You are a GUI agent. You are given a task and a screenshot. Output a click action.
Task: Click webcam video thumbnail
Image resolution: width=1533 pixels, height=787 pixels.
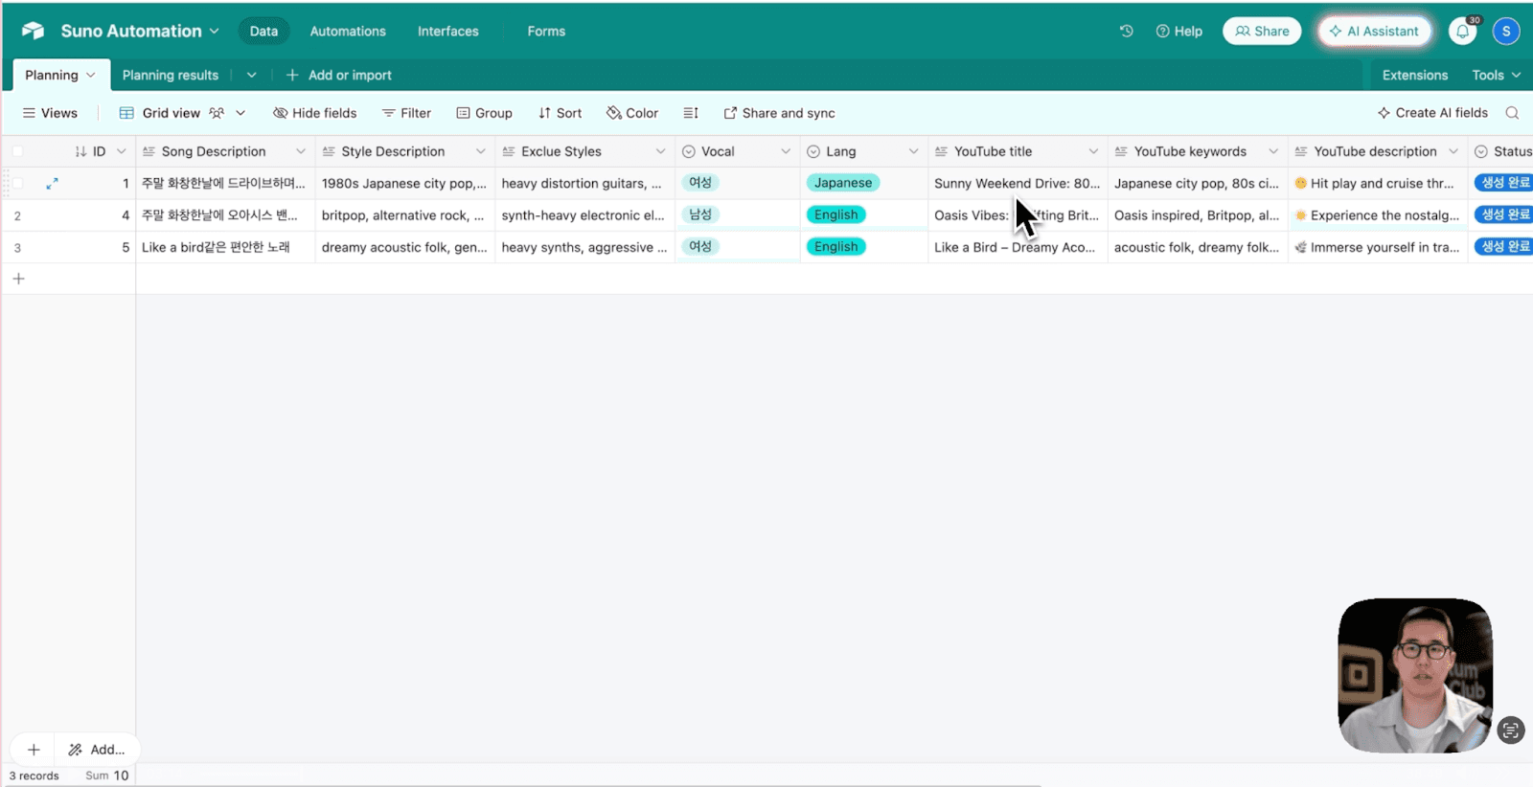tap(1415, 675)
